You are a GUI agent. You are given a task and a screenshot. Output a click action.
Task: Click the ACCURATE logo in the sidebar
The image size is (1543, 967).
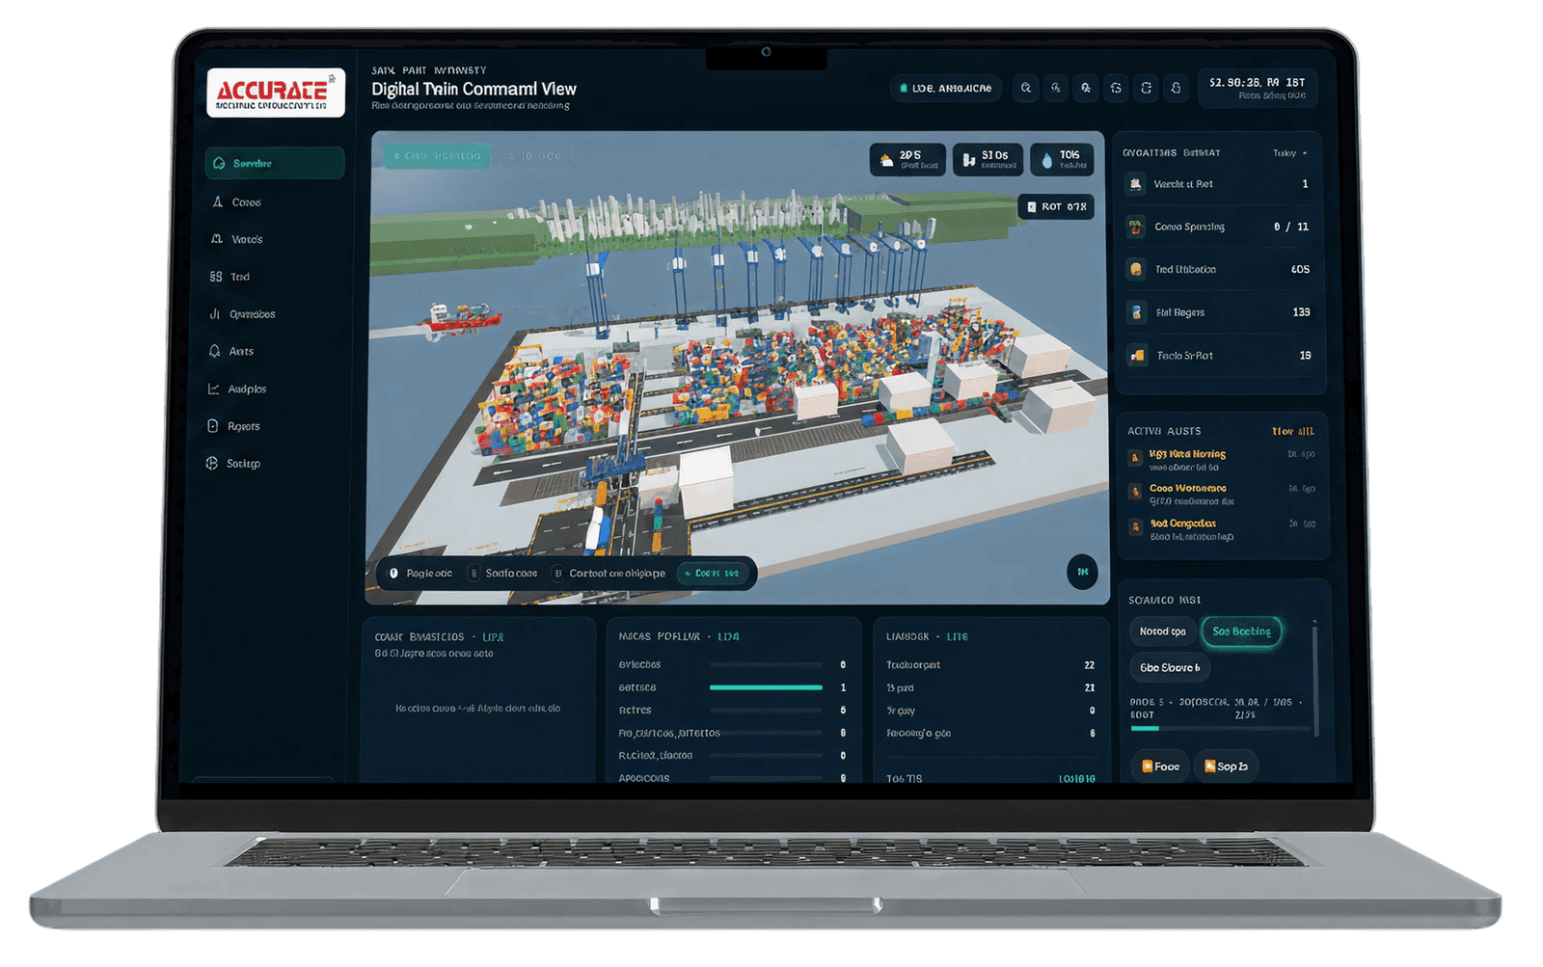pos(276,93)
